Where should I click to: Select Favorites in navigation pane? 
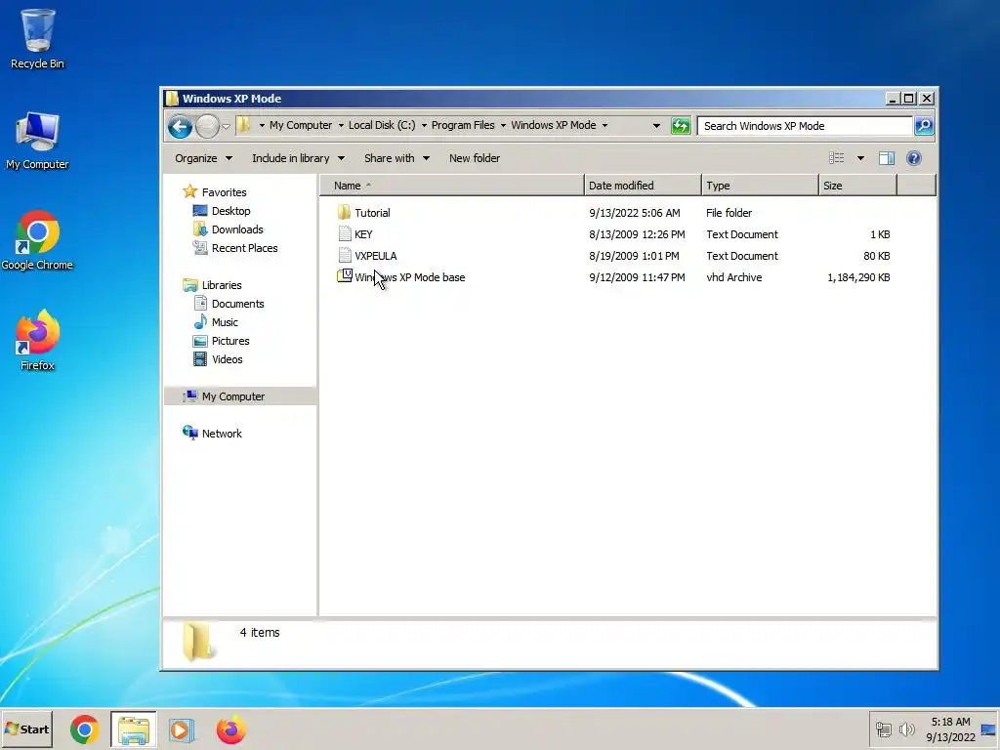[224, 192]
